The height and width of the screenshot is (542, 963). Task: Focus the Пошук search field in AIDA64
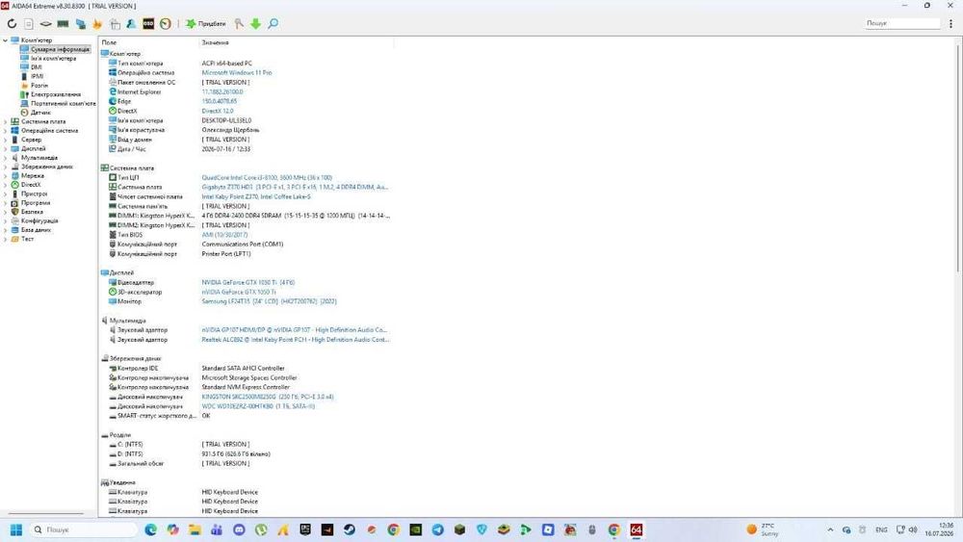click(x=901, y=23)
